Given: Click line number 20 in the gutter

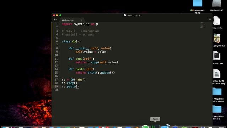Looking at the screenshot, I should (56, 90).
